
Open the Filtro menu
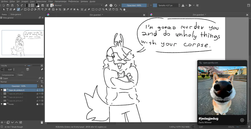pyautogui.click(x=50, y=1)
